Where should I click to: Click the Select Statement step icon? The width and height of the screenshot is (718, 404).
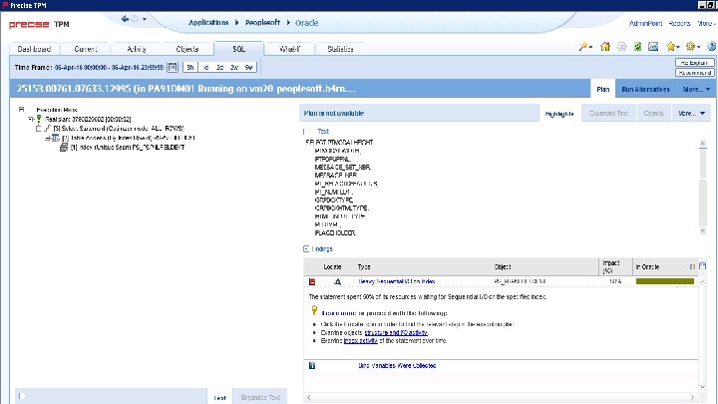click(47, 129)
